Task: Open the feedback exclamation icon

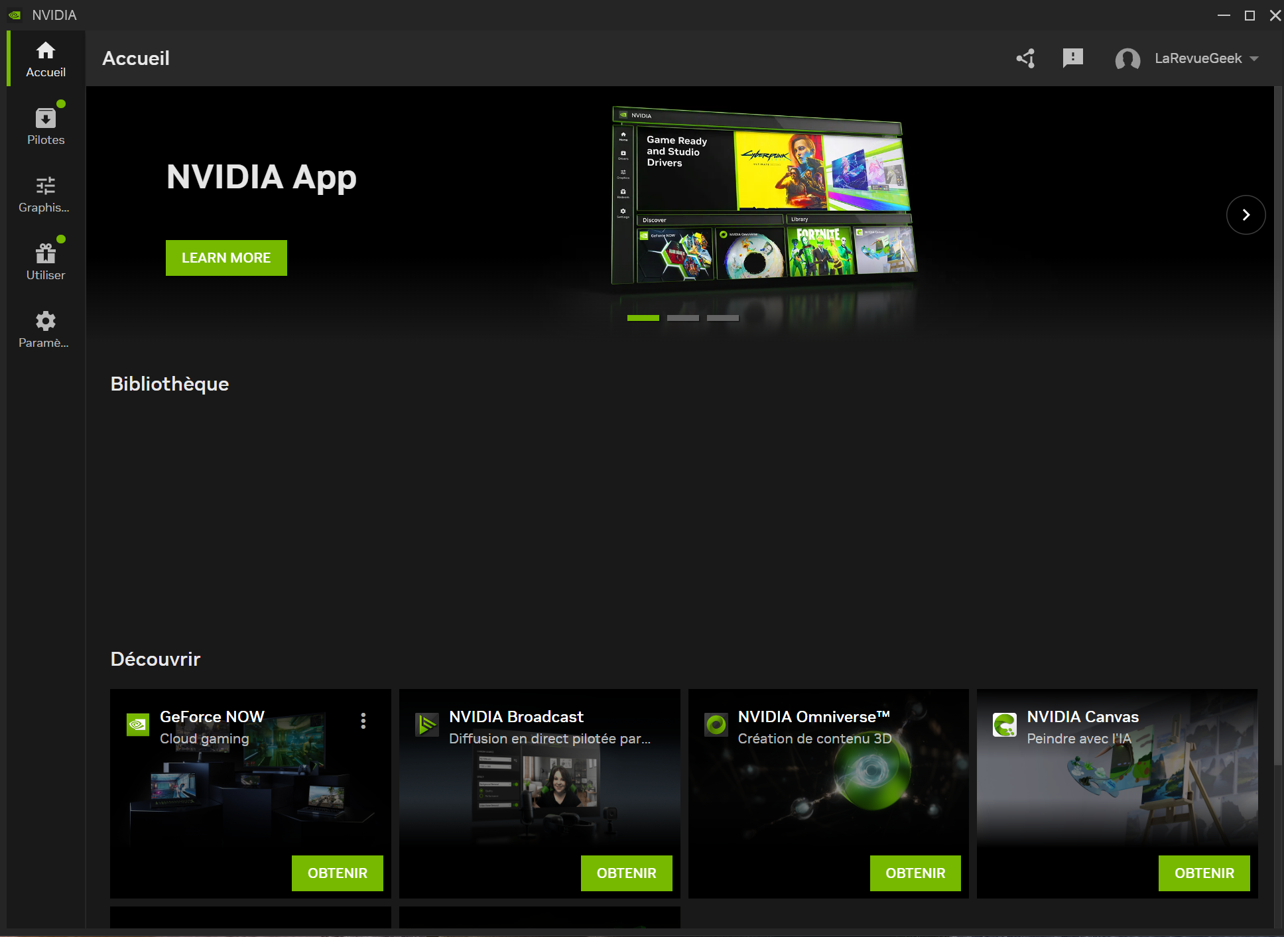Action: 1072,58
